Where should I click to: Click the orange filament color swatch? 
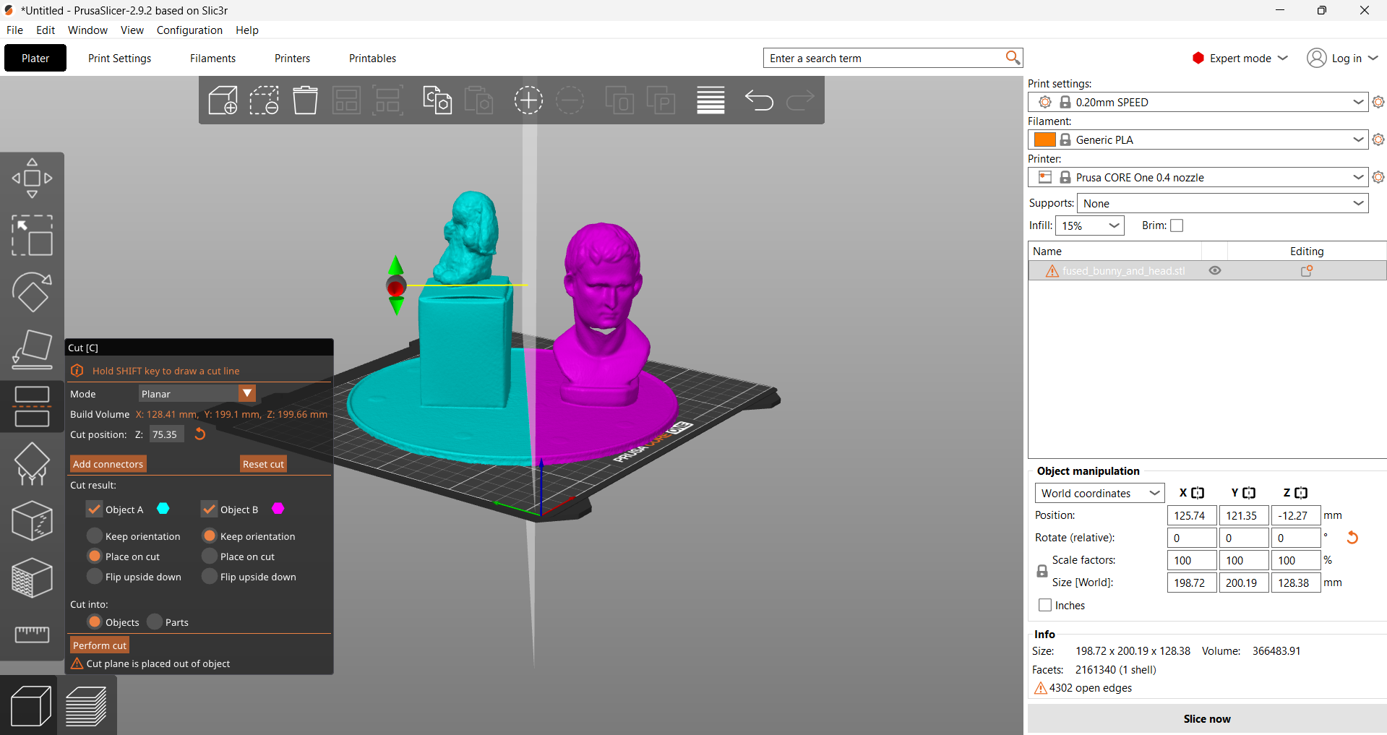click(1044, 140)
